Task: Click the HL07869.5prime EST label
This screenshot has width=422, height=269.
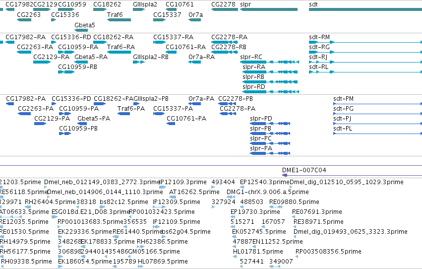Action: coord(163,262)
